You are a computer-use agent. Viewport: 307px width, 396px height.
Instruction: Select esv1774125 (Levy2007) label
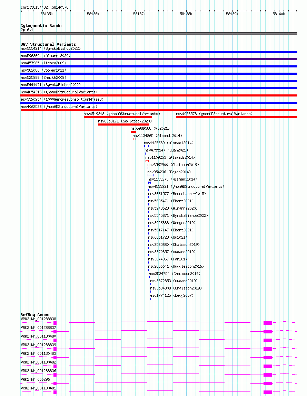172,295
